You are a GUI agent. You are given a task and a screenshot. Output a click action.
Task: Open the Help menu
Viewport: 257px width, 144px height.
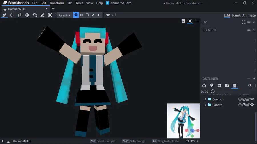[99, 3]
